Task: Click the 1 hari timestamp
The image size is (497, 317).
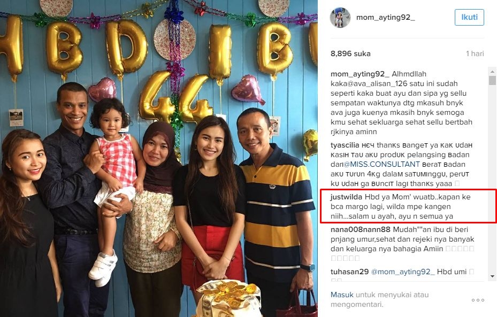Action: tap(475, 54)
